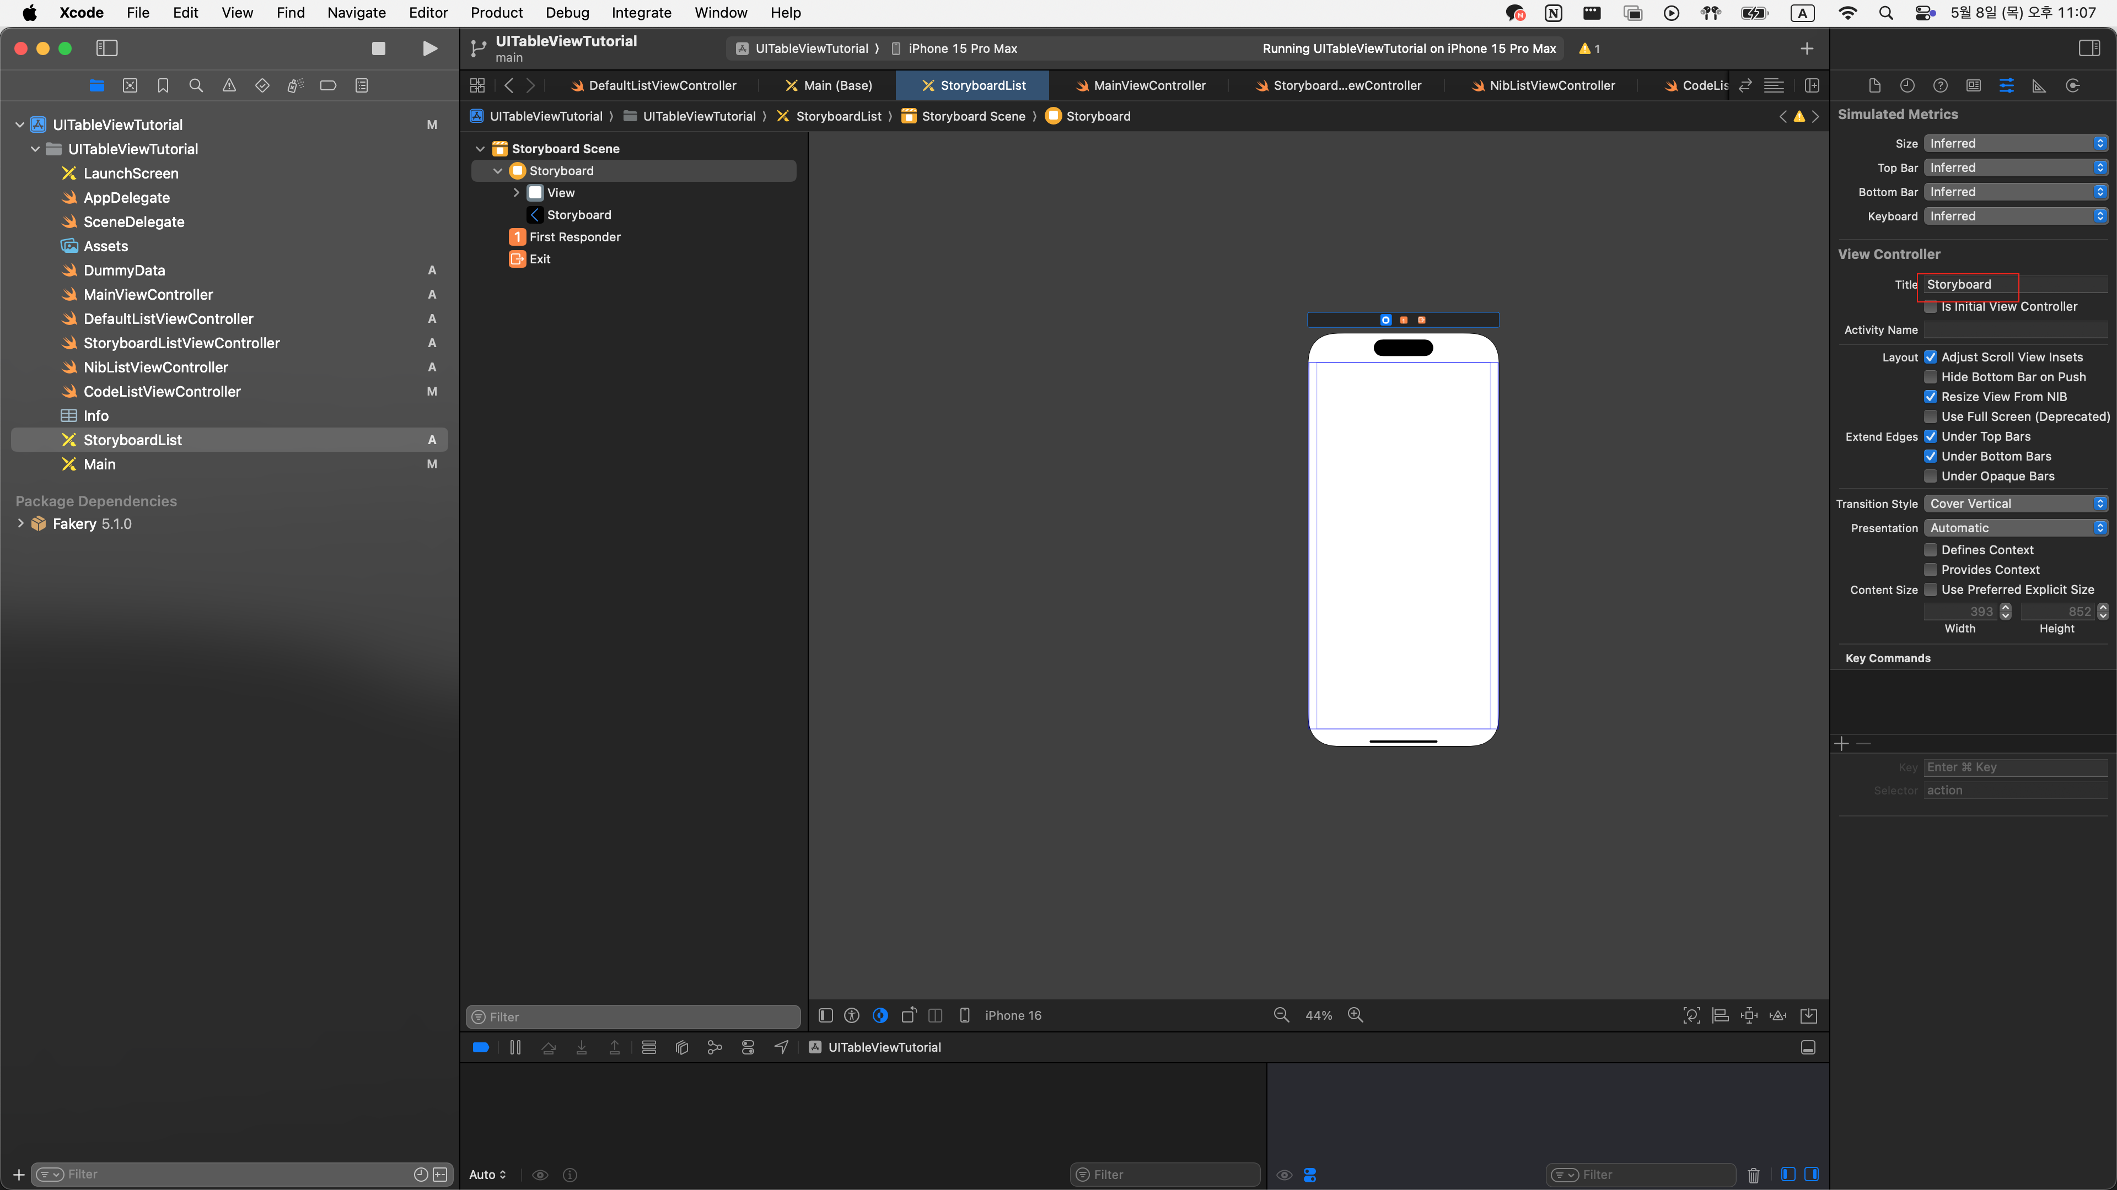Click the view controller Title field
This screenshot has width=2117, height=1190.
2015,284
